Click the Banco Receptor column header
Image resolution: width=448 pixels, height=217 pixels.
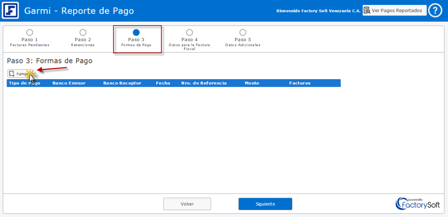122,83
